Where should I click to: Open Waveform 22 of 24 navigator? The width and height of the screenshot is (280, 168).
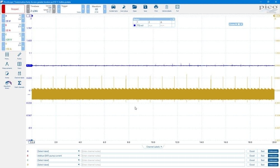click(x=96, y=9)
